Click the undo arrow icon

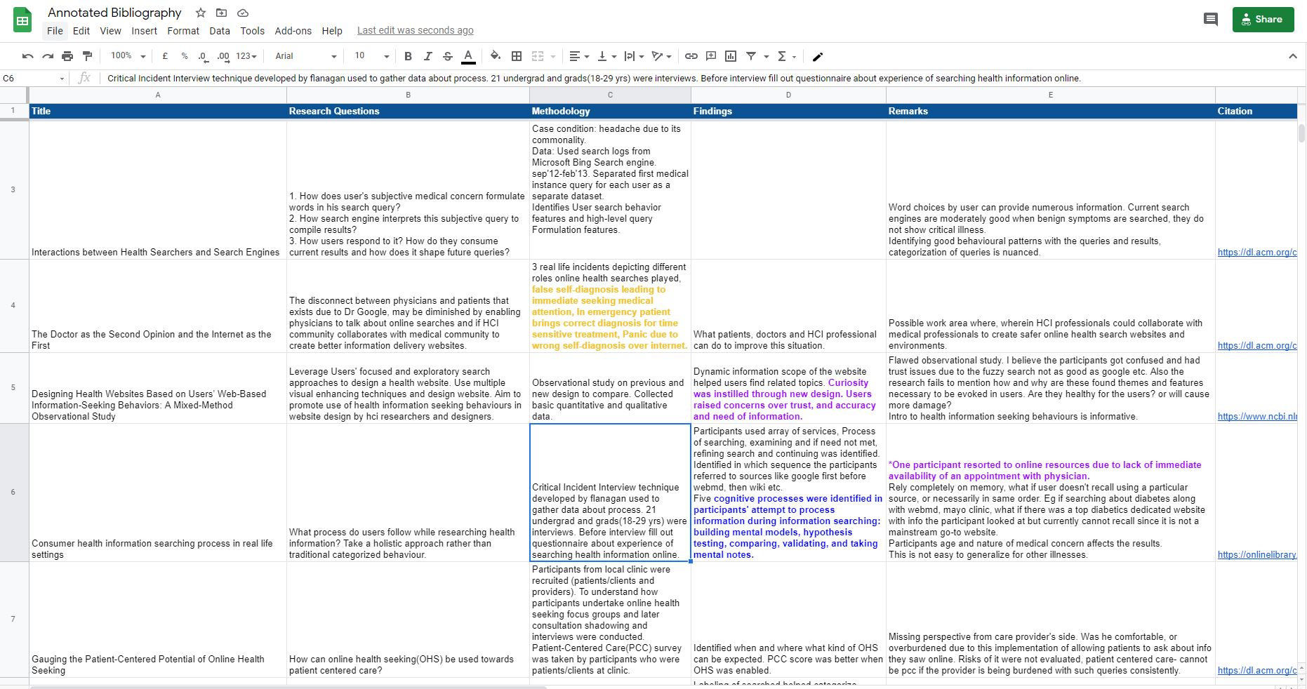coord(28,56)
